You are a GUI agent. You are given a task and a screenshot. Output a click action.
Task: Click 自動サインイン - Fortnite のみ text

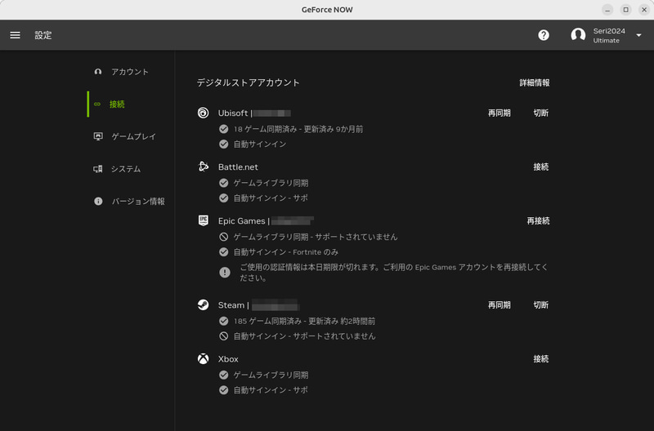pos(285,252)
